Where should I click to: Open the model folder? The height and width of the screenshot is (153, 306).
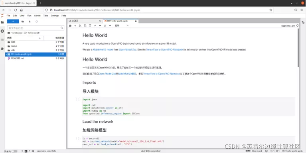click(36, 46)
